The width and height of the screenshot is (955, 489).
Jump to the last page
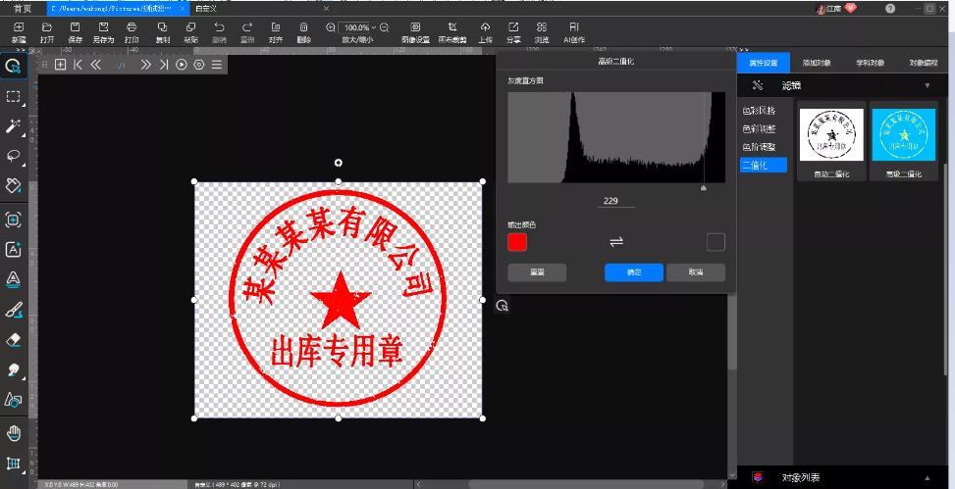click(x=163, y=65)
